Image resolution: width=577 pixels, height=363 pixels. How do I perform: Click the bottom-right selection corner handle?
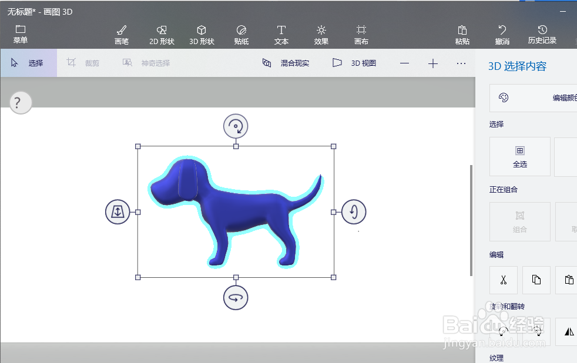coord(333,277)
